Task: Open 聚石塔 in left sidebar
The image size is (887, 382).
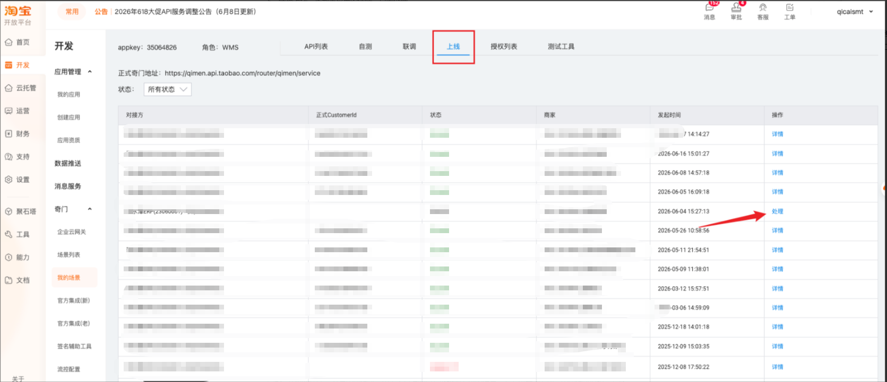Action: point(21,211)
